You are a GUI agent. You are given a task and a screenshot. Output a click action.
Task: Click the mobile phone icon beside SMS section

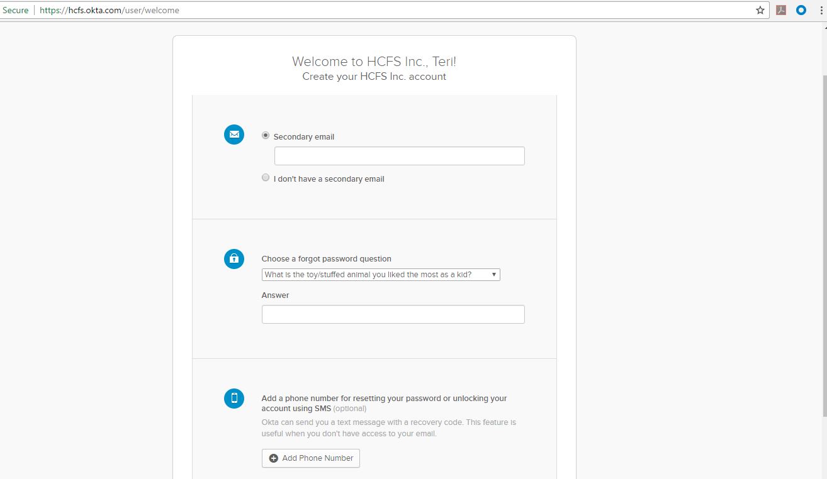[234, 398]
